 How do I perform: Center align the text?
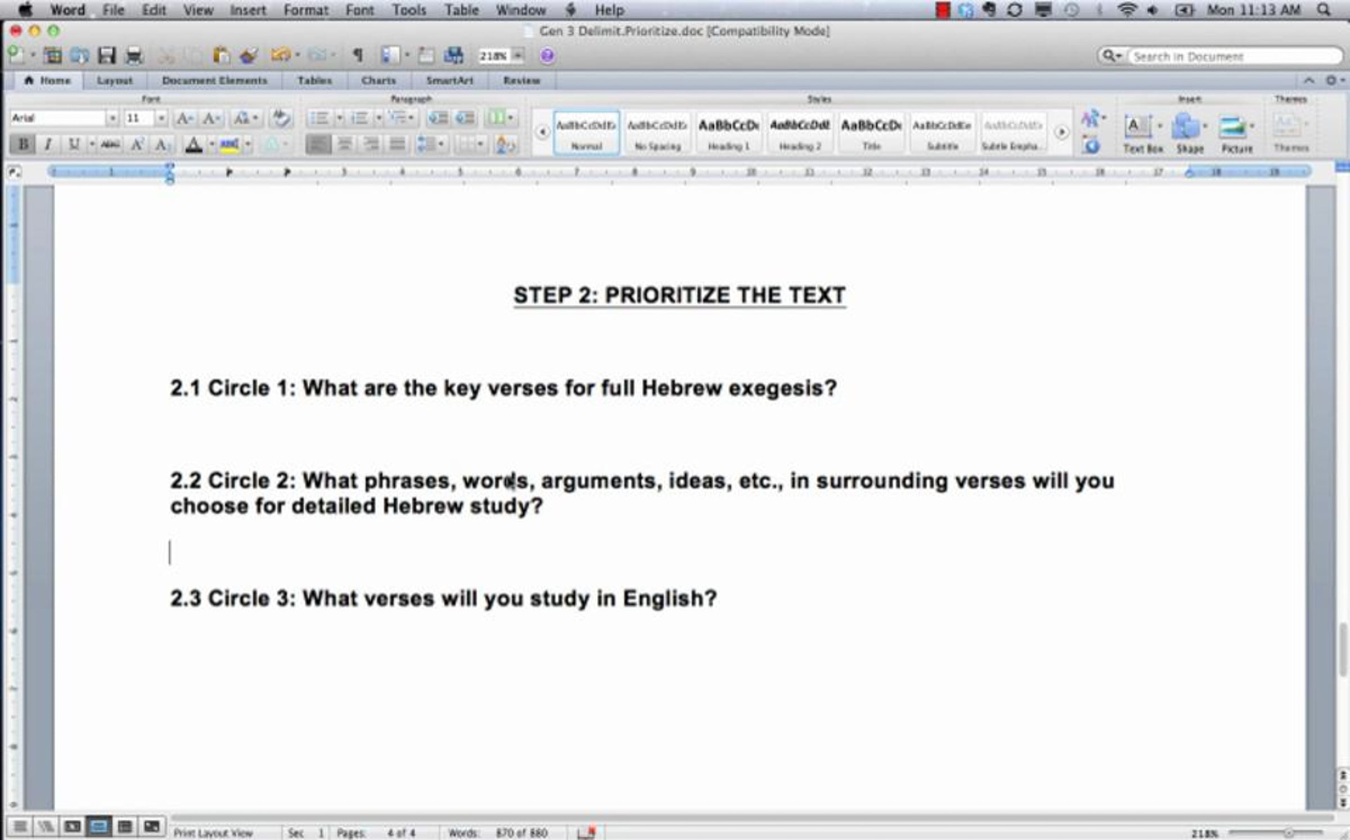pos(344,144)
